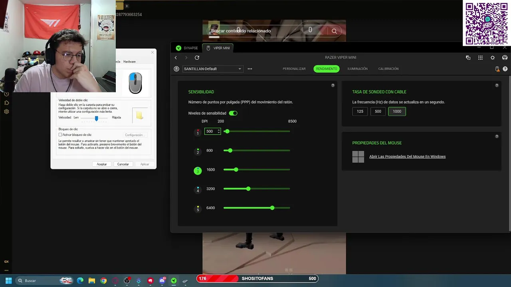Click the Windows logo in Propiedades del Mouse
The image size is (511, 287).
358,157
